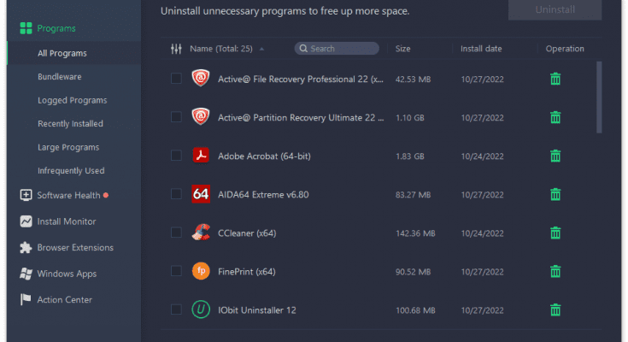Open Browser Extensions from the sidebar
This screenshot has width=628, height=342.
(74, 248)
